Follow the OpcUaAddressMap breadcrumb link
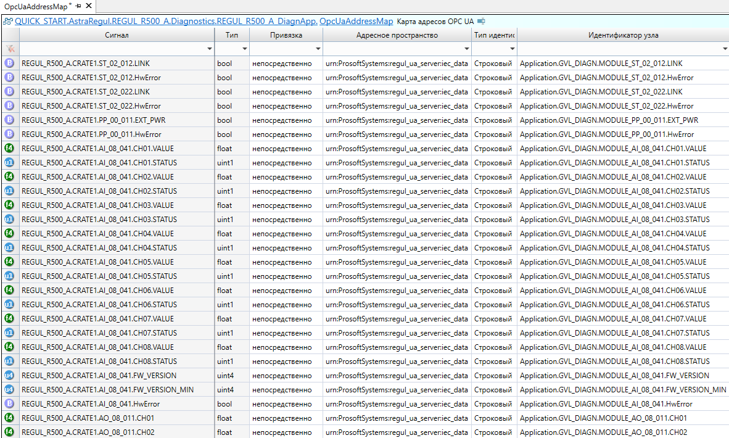This screenshot has height=438, width=729. pos(356,21)
